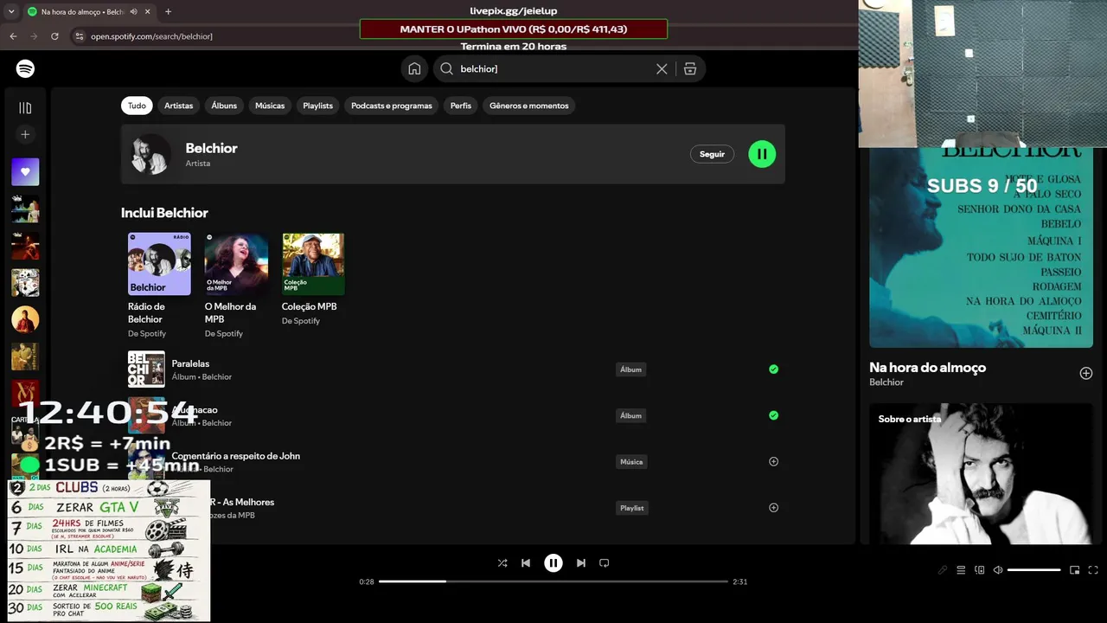The height and width of the screenshot is (623, 1107).
Task: Open Comentário a respeito de John track
Action: pos(236,456)
